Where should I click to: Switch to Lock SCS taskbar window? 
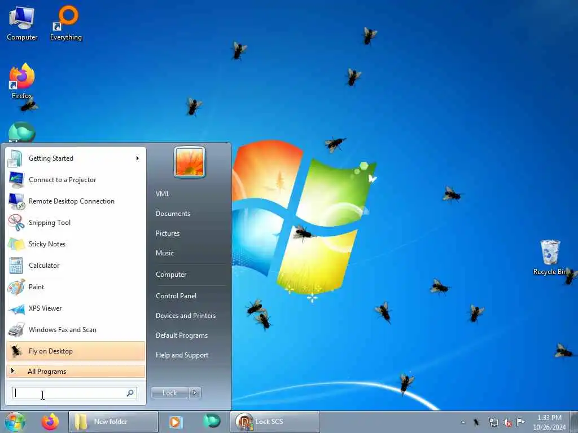275,422
